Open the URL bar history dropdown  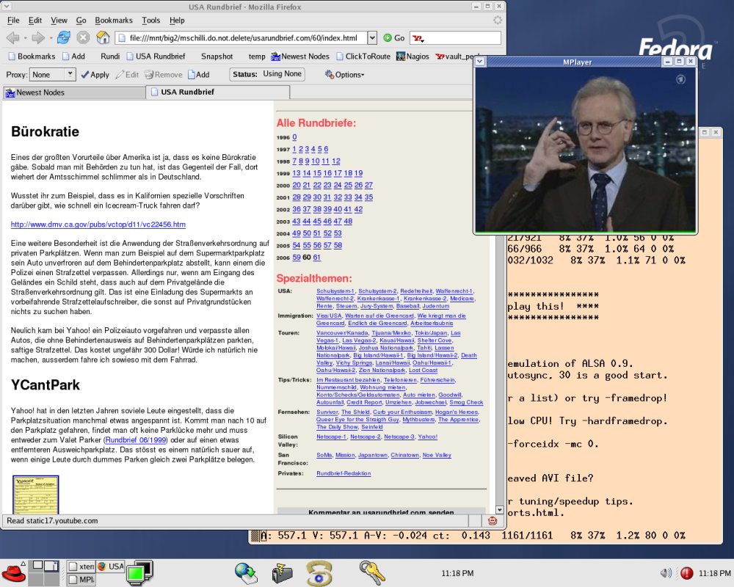point(371,37)
